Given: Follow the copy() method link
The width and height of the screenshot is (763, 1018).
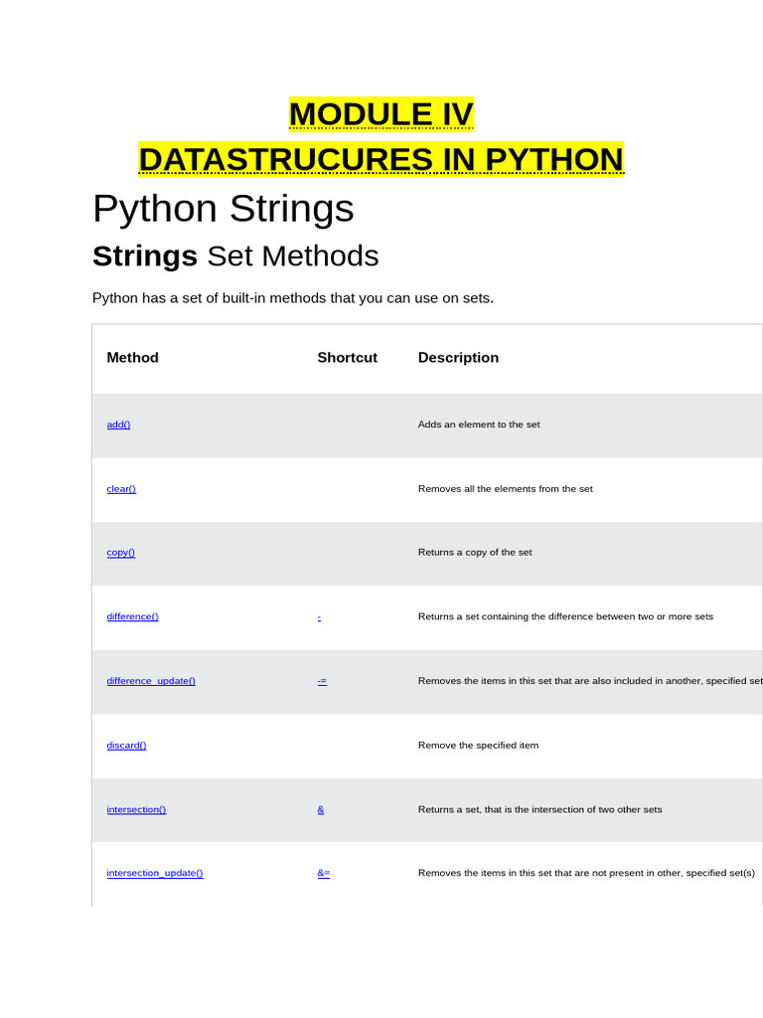Looking at the screenshot, I should [120, 553].
